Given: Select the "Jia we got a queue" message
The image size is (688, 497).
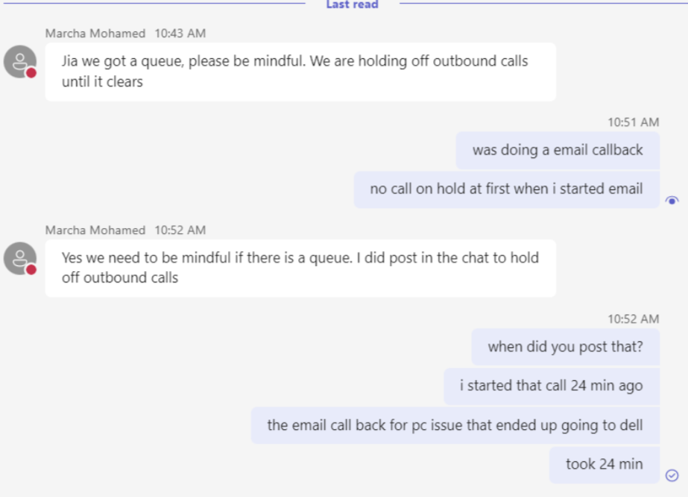Looking at the screenshot, I should 300,72.
